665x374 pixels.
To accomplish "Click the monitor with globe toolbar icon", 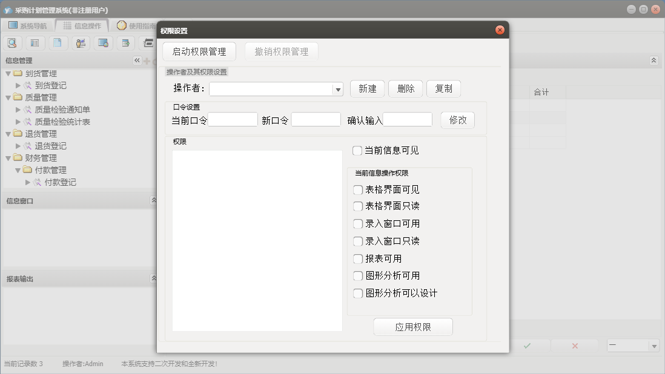I will (103, 43).
